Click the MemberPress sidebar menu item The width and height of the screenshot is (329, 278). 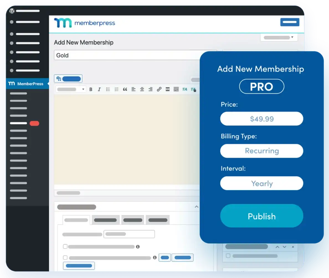27,84
